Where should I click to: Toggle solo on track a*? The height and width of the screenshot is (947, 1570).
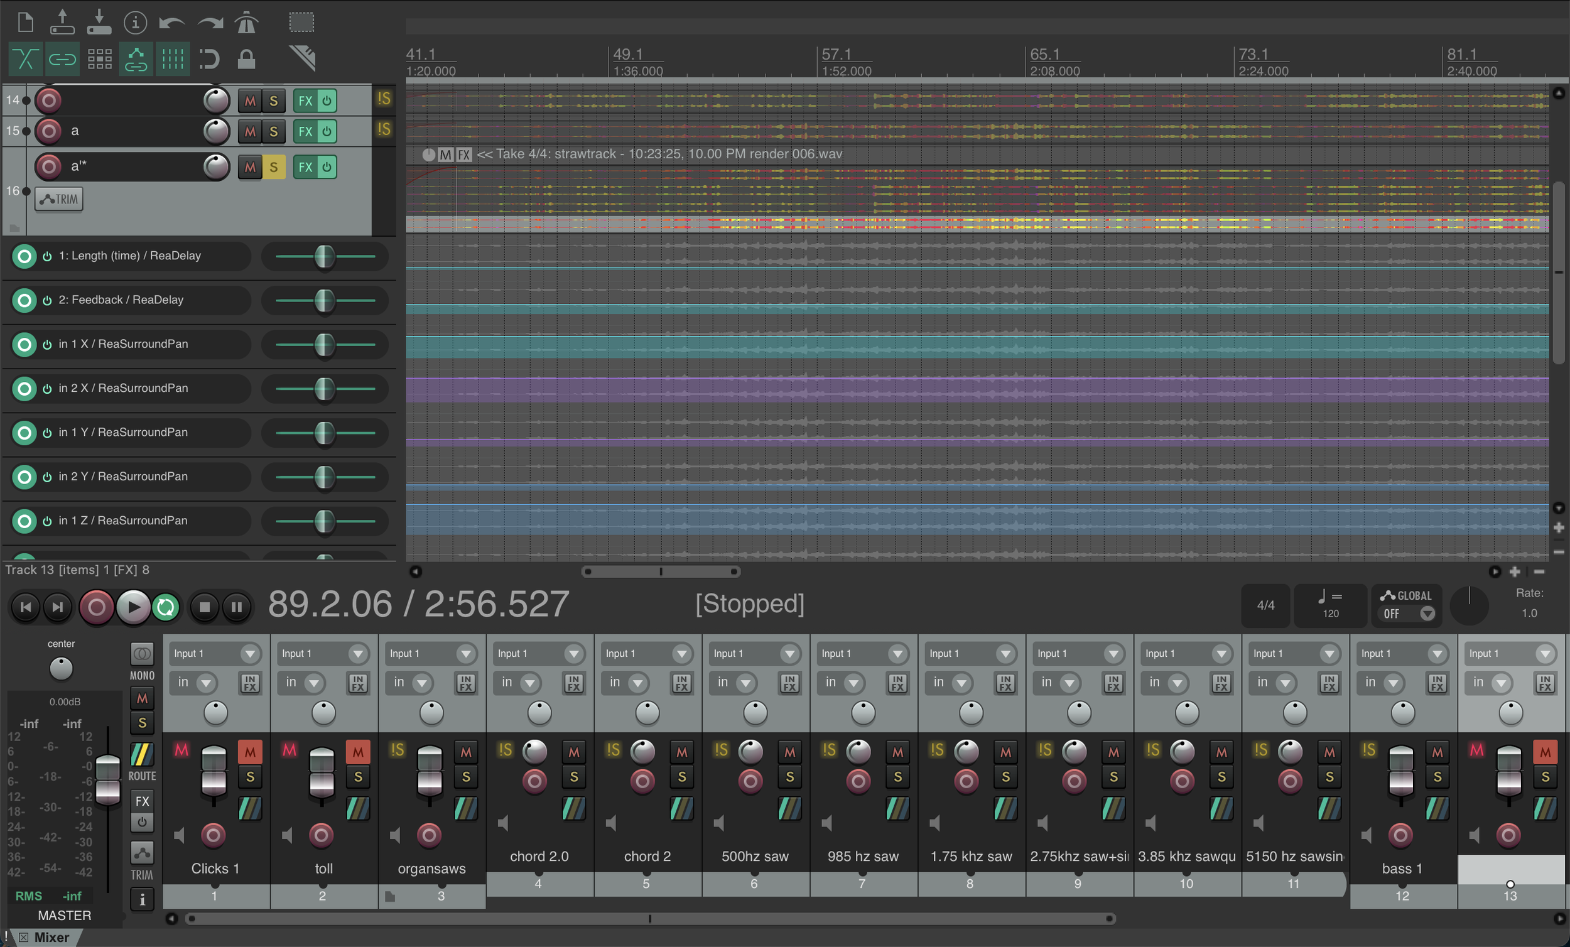click(273, 167)
